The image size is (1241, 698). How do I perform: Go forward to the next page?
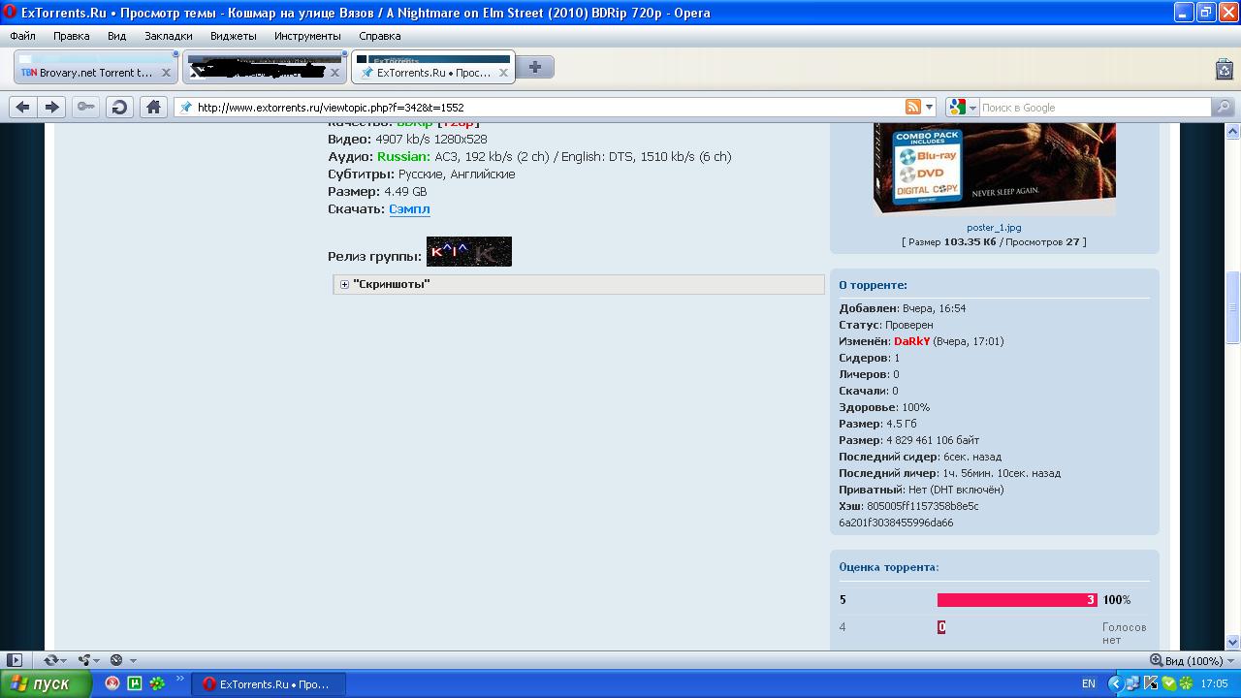coord(52,108)
